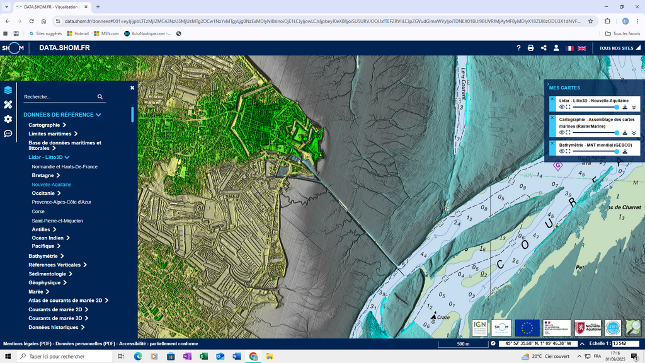Viewport: 645px width, 363px height.
Task: Zoom to extent of Lidar Litto3D layer
Action: click(x=568, y=107)
